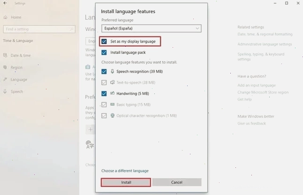Screen dimensions: 303x195
Task: Select Language in sidebar
Action: pos(19,79)
